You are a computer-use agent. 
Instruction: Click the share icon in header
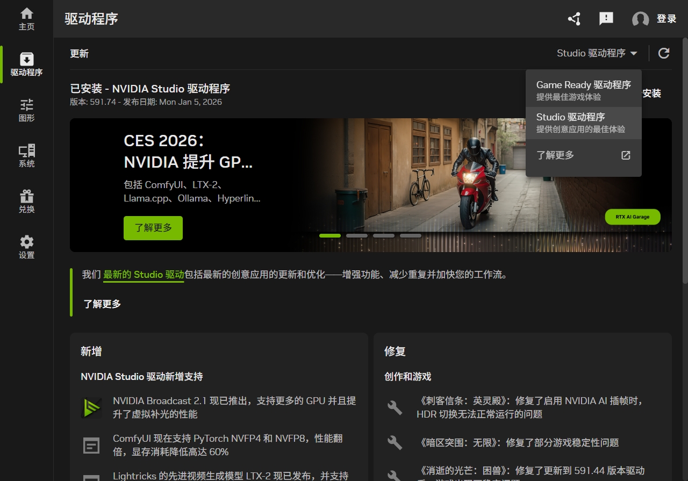tap(574, 19)
